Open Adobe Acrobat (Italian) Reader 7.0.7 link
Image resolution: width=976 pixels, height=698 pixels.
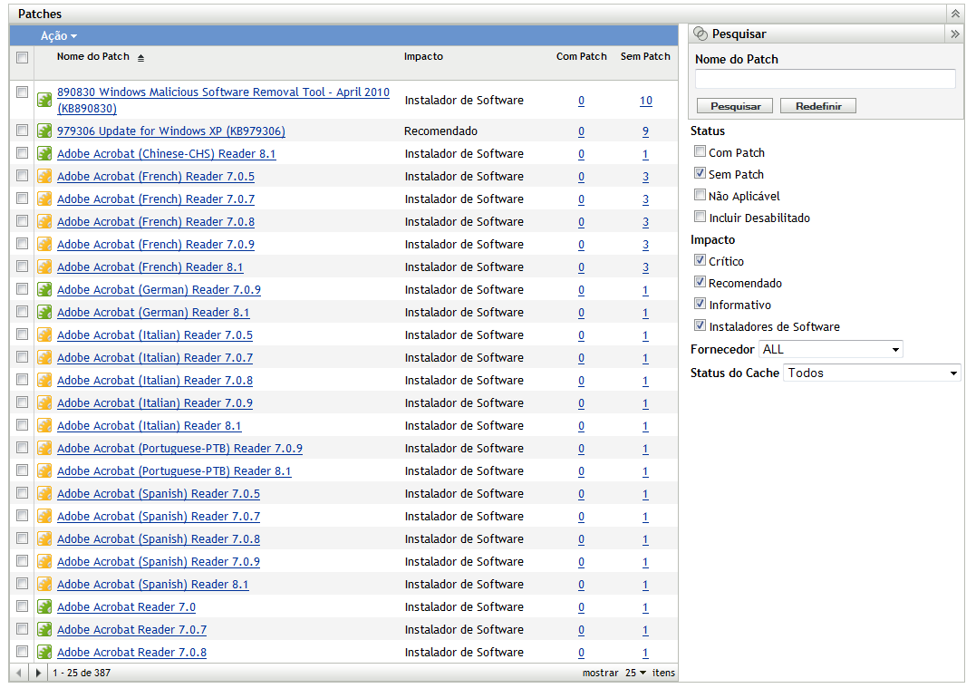pos(155,357)
